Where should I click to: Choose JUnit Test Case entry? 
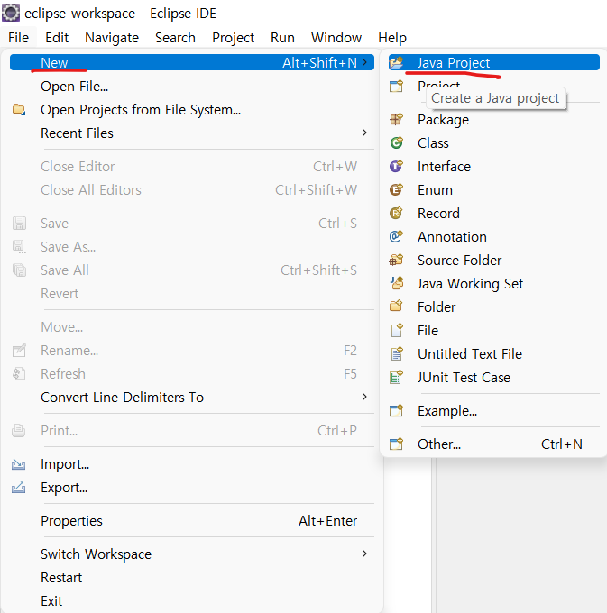tap(494, 377)
